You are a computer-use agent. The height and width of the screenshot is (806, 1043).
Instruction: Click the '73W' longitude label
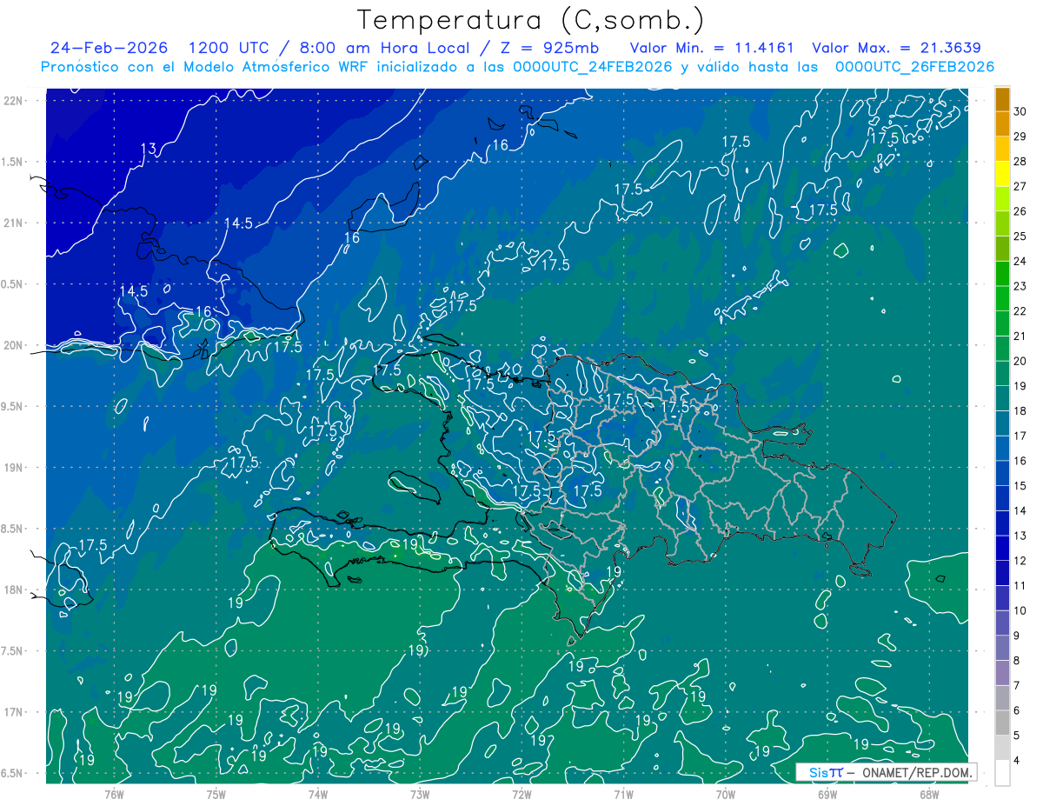coord(419,794)
